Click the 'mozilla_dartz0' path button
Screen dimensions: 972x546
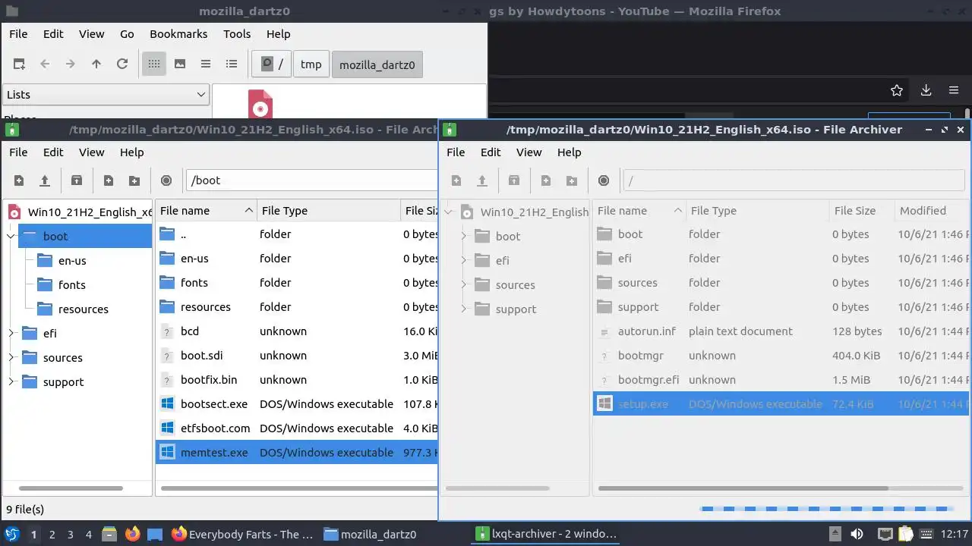coord(377,64)
